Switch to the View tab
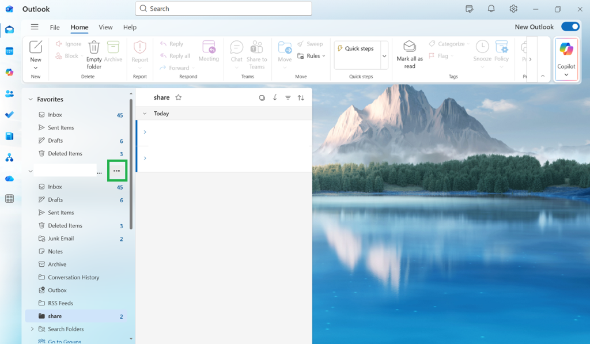Screen dimensions: 590x344 pos(105,27)
